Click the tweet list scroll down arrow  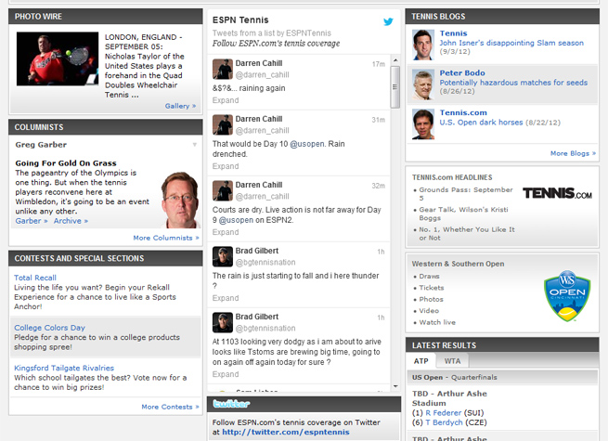click(395, 386)
